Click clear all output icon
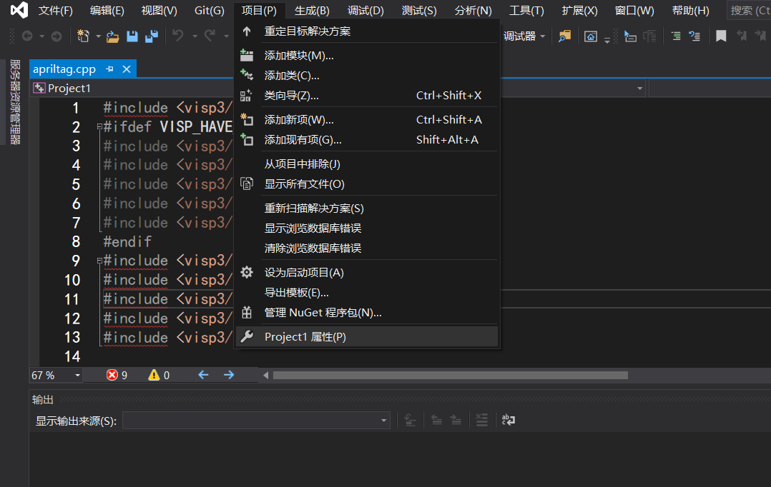The width and height of the screenshot is (771, 487). pos(482,420)
